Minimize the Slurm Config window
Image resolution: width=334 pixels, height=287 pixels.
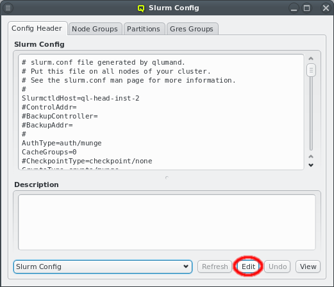tap(294, 8)
